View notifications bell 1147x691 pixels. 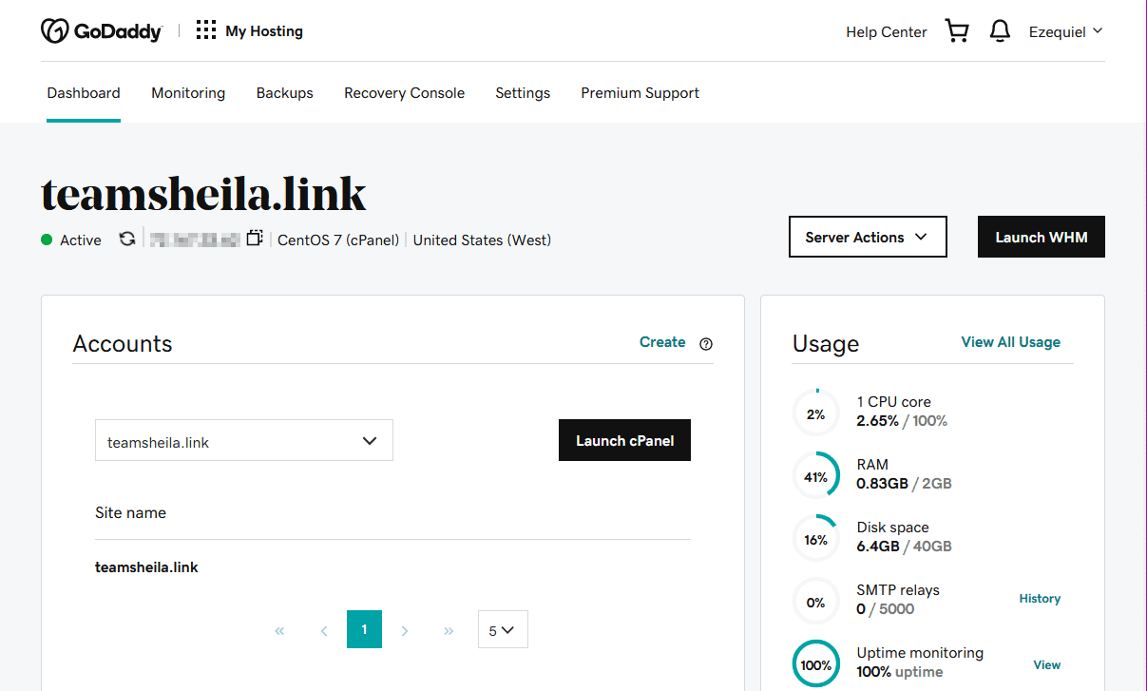click(x=1000, y=31)
